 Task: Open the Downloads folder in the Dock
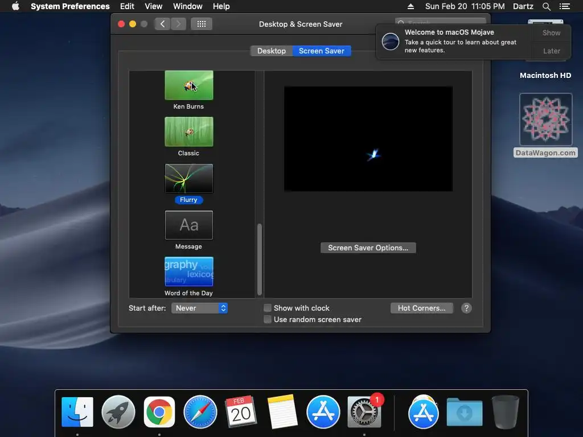[465, 412]
